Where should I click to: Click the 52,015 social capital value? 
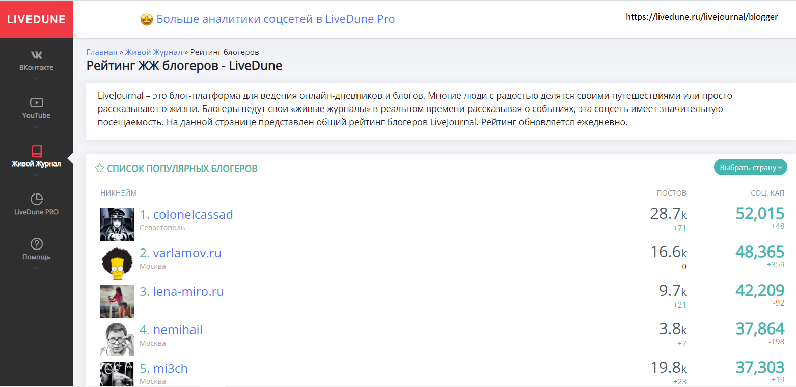tap(760, 213)
